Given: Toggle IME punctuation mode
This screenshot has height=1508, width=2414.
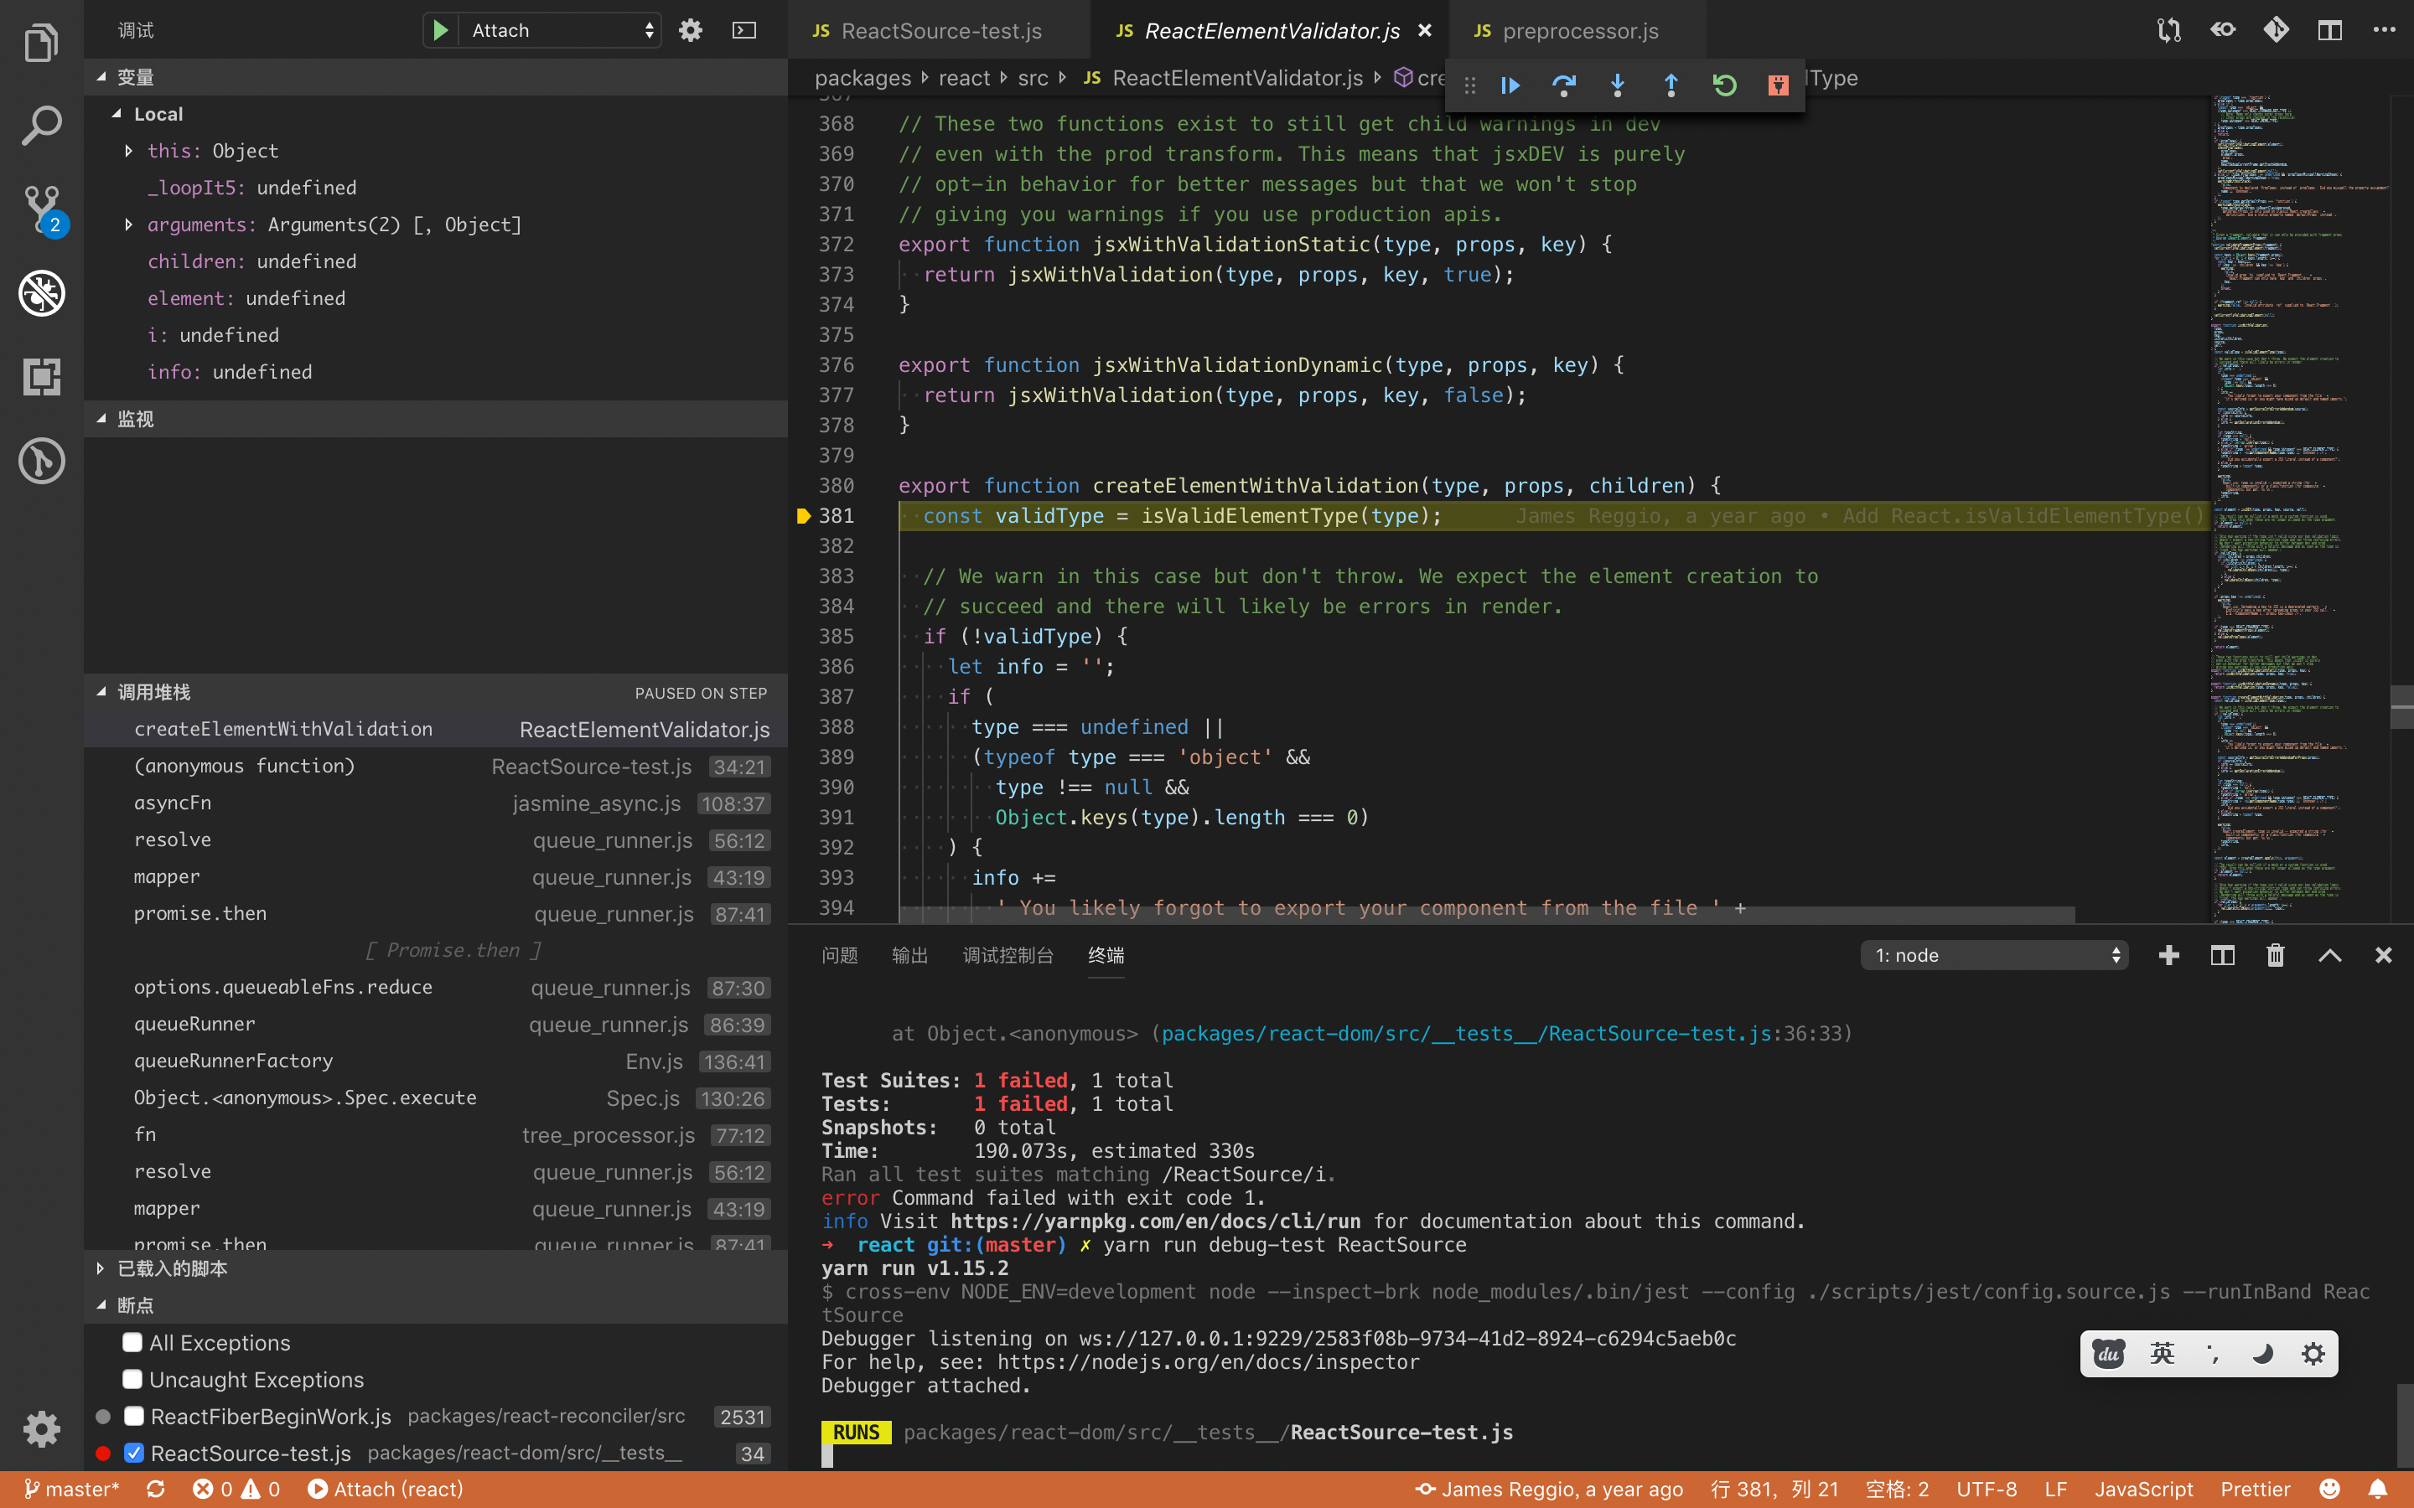Looking at the screenshot, I should coord(2213,1353).
